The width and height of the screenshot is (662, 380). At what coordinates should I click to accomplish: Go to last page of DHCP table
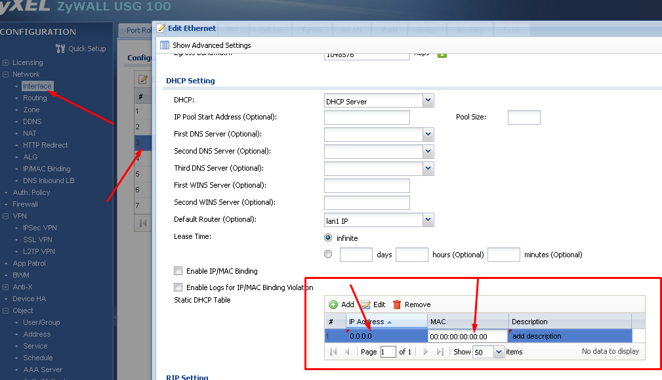[440, 352]
